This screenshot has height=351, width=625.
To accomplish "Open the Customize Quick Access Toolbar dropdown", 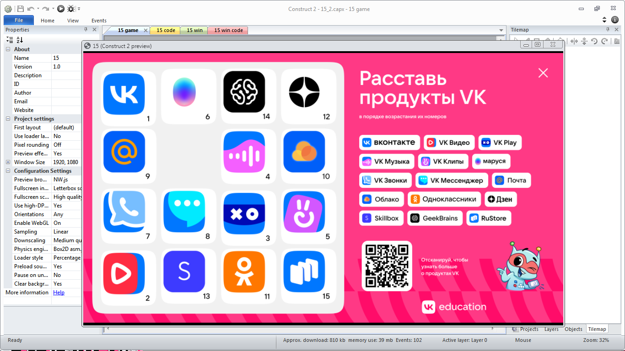I will point(79,9).
